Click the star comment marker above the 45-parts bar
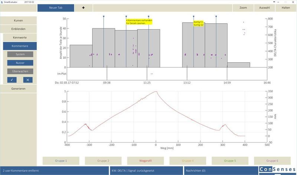This screenshot has height=175, width=297. 216,16
